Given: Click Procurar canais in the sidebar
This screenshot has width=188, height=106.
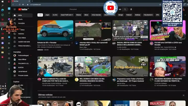Looking at the screenshot, I should 23,76.
